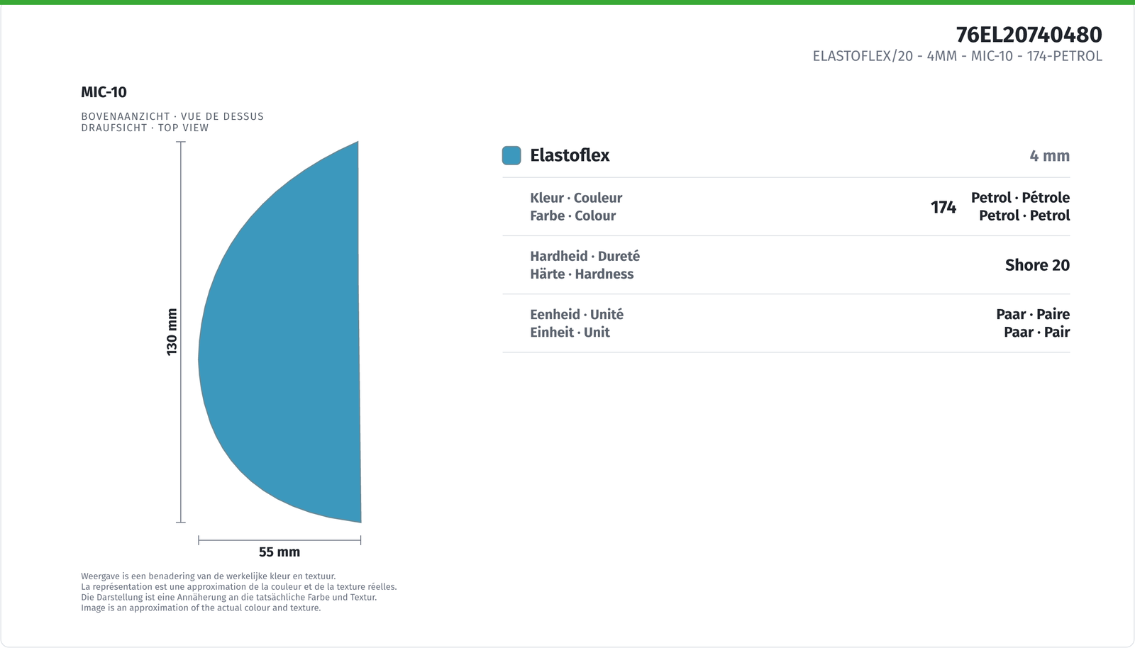Image resolution: width=1135 pixels, height=648 pixels.
Task: Click the 55 mm width dimension label
Action: click(x=279, y=552)
